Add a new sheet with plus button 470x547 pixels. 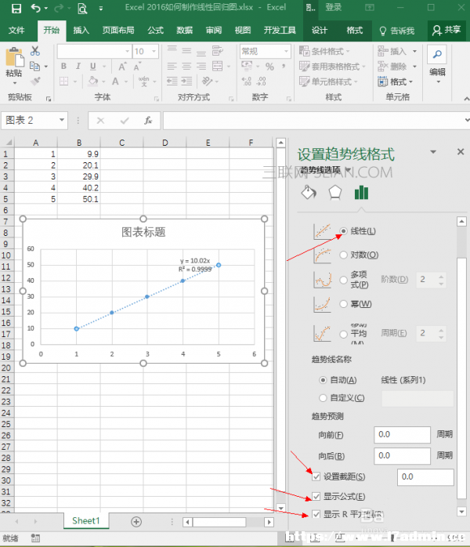136,522
